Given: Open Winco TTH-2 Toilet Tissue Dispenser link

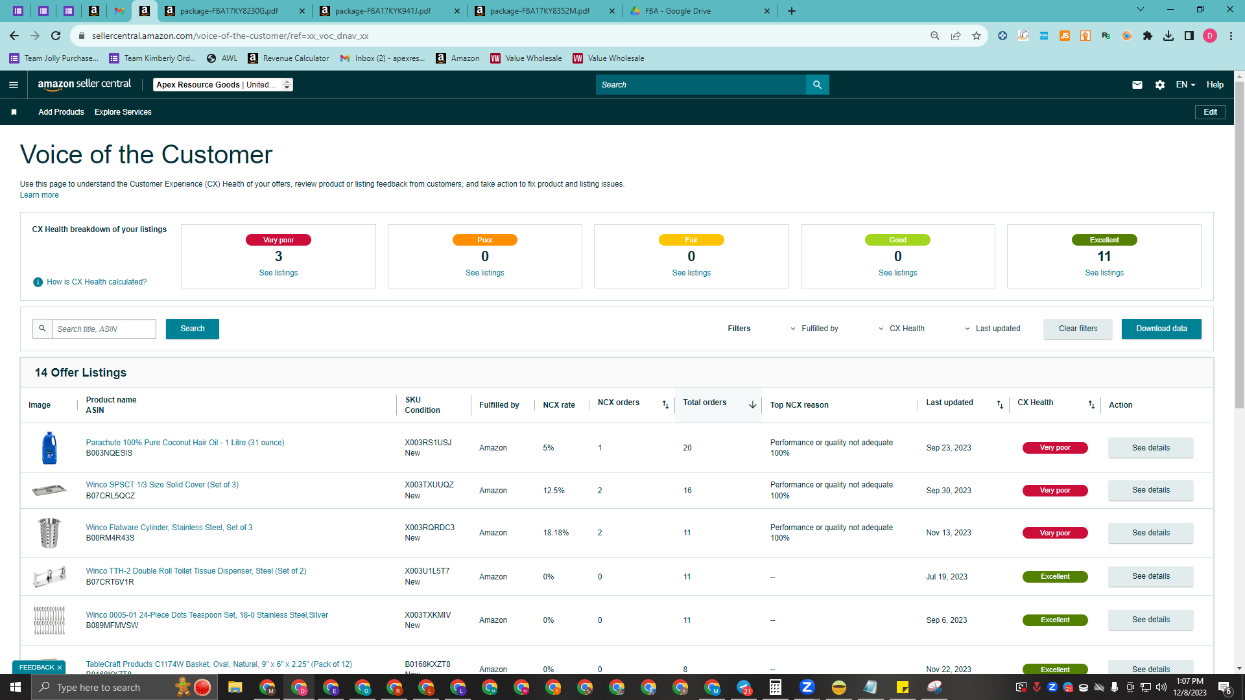Looking at the screenshot, I should 196,571.
